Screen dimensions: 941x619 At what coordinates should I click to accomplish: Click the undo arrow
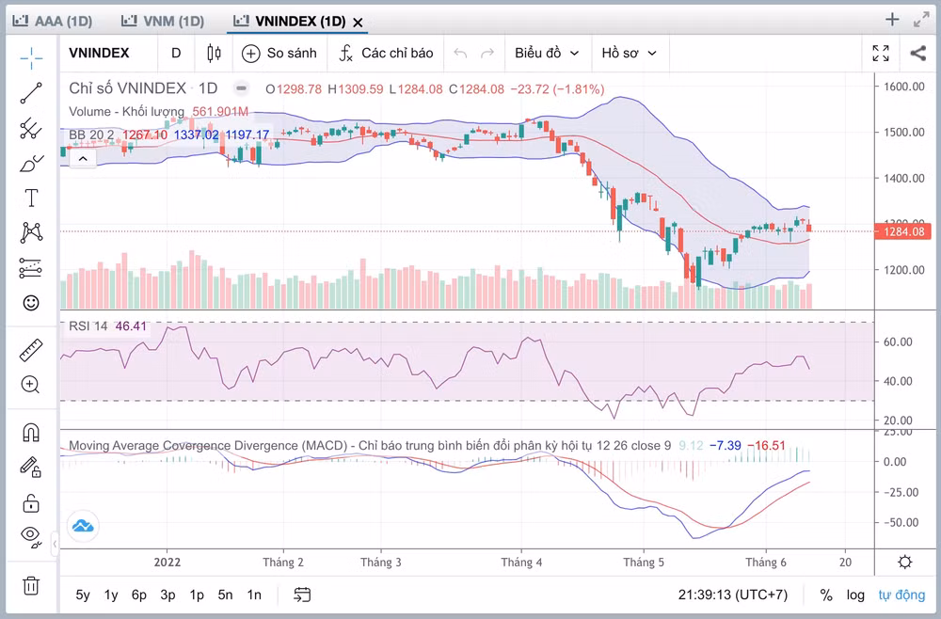[x=460, y=54]
